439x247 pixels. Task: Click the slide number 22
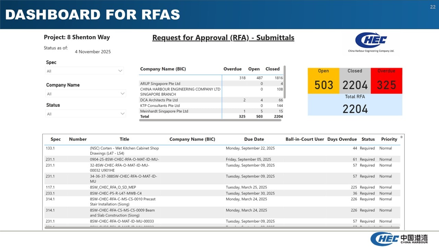coord(432,7)
